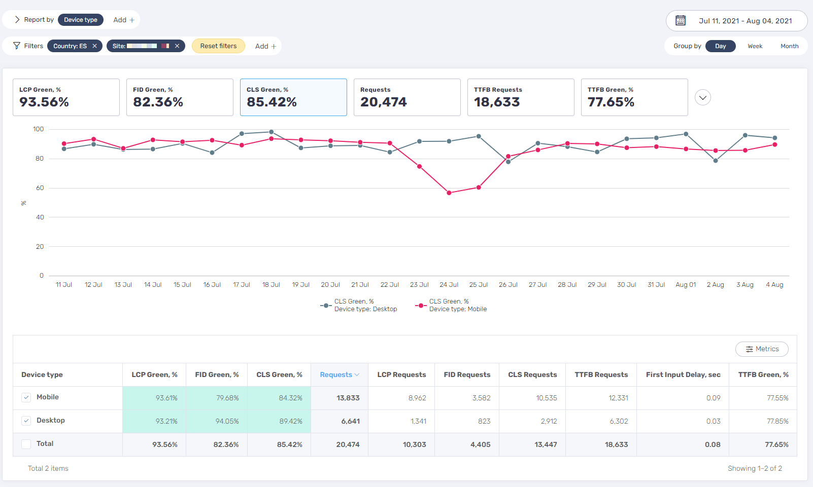Check the Total row checkbox
The width and height of the screenshot is (813, 487).
(x=26, y=444)
